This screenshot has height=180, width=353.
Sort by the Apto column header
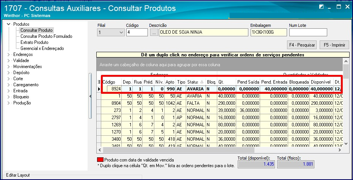click(170, 82)
